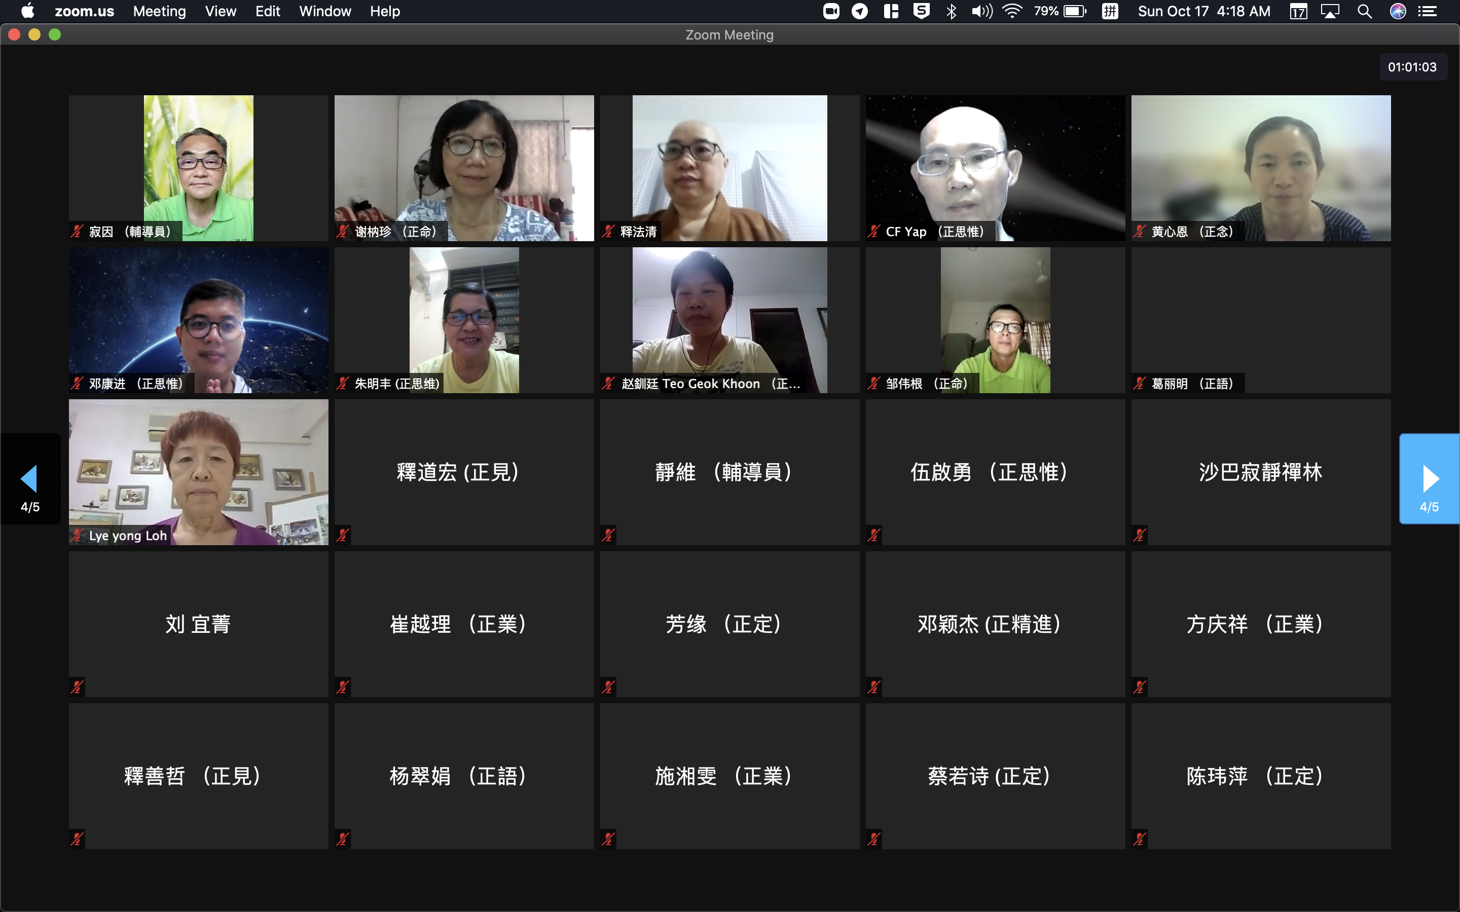Open volume control in menu bar
Screen dimensions: 1460x912
[x=981, y=12]
